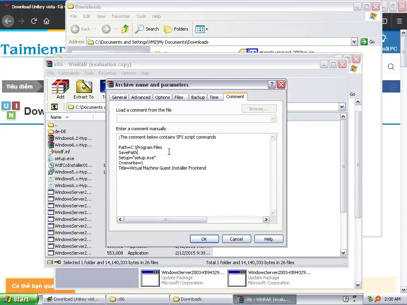
Task: Open the Start menu
Action: click(19, 299)
